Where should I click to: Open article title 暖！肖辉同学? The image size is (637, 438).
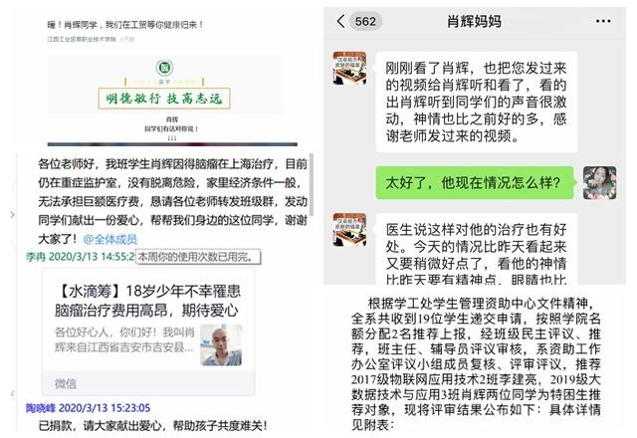(125, 25)
